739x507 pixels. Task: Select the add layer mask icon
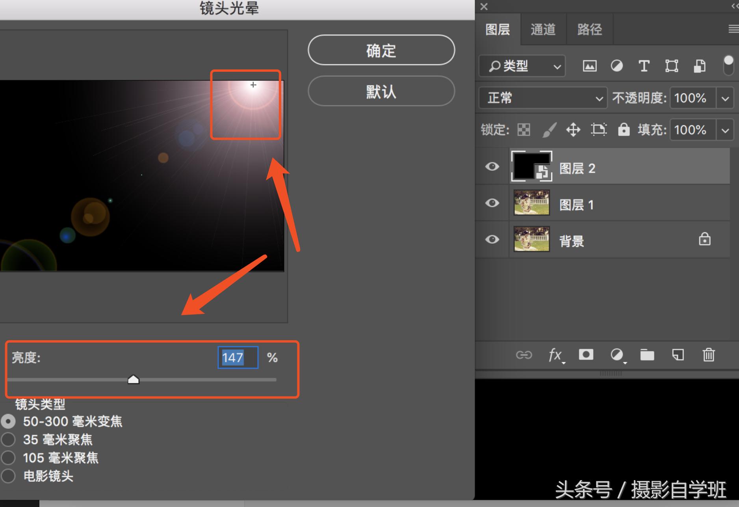tap(585, 355)
